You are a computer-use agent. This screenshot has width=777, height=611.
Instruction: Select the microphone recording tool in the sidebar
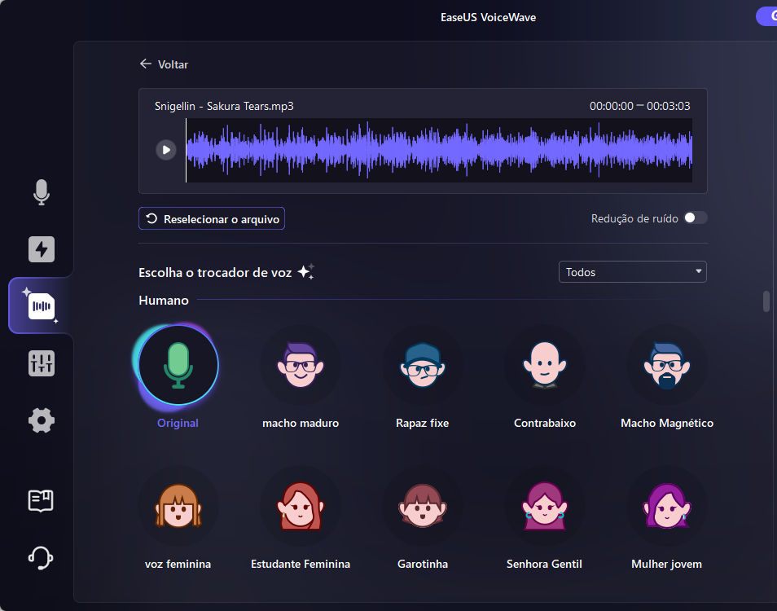42,192
